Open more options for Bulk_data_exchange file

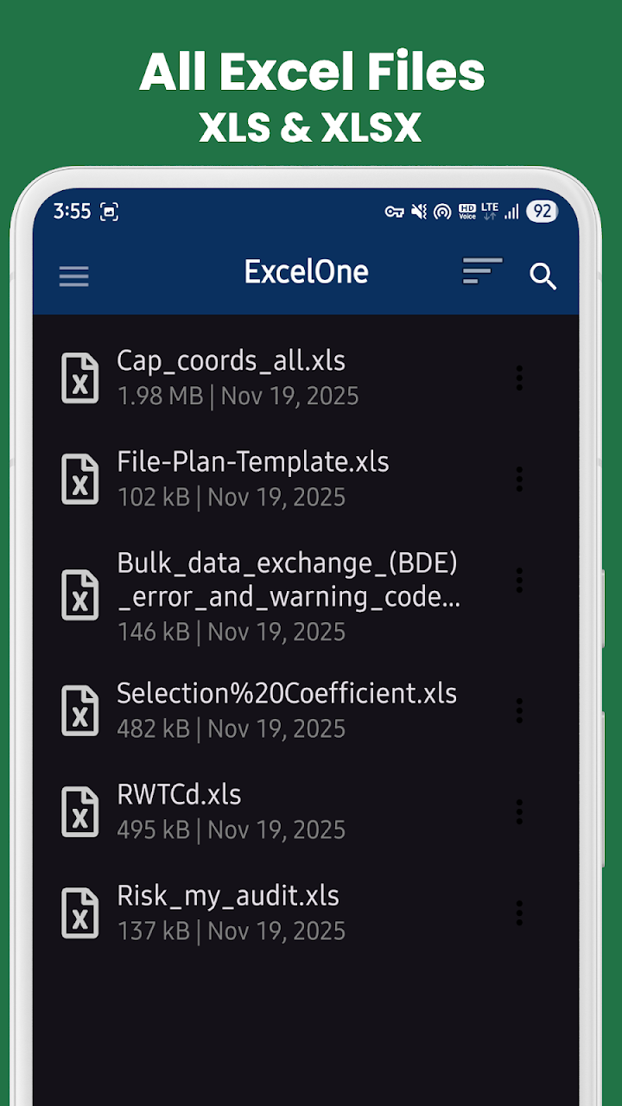[x=519, y=580]
